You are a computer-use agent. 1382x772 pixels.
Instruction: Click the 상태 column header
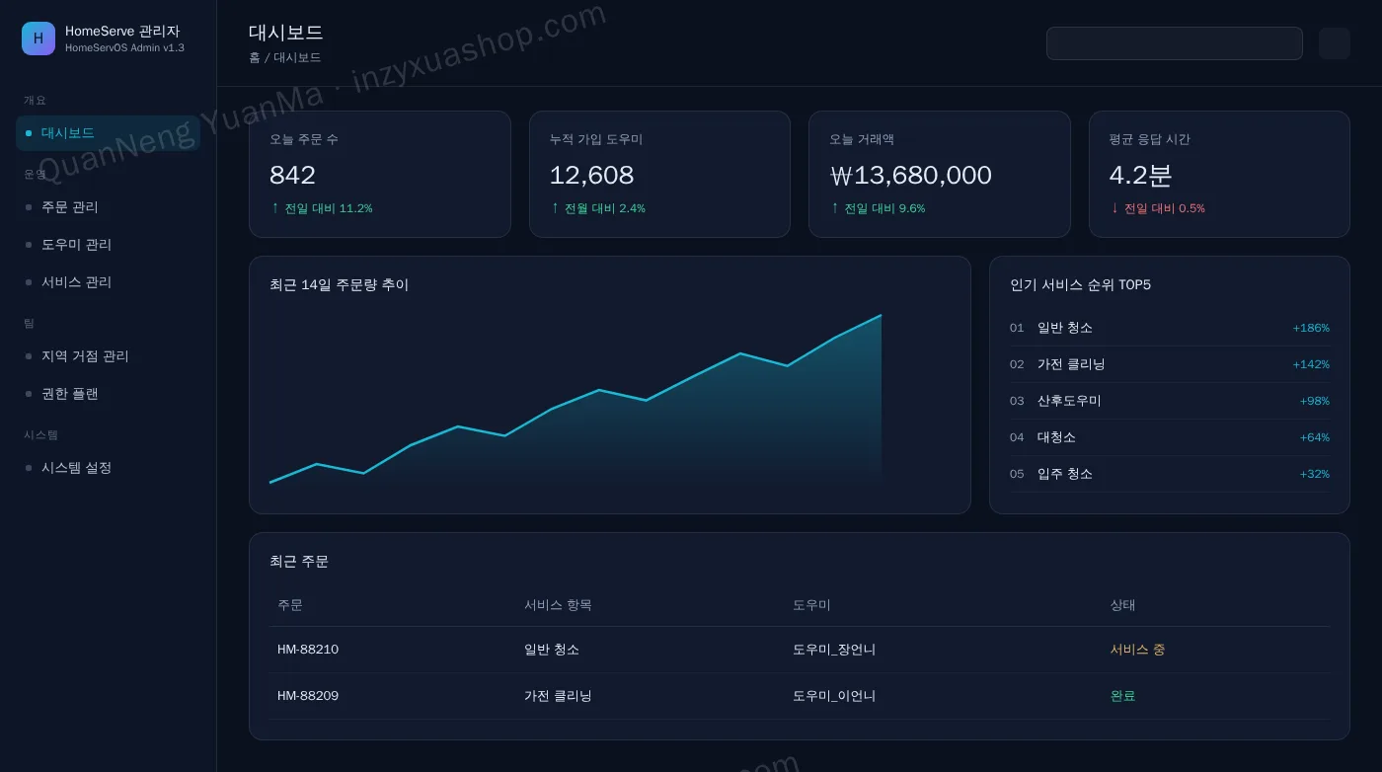coord(1123,605)
